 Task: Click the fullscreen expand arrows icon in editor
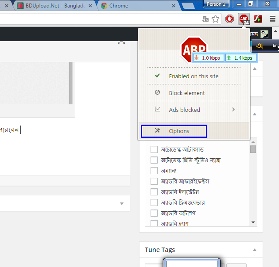pyautogui.click(x=121, y=43)
